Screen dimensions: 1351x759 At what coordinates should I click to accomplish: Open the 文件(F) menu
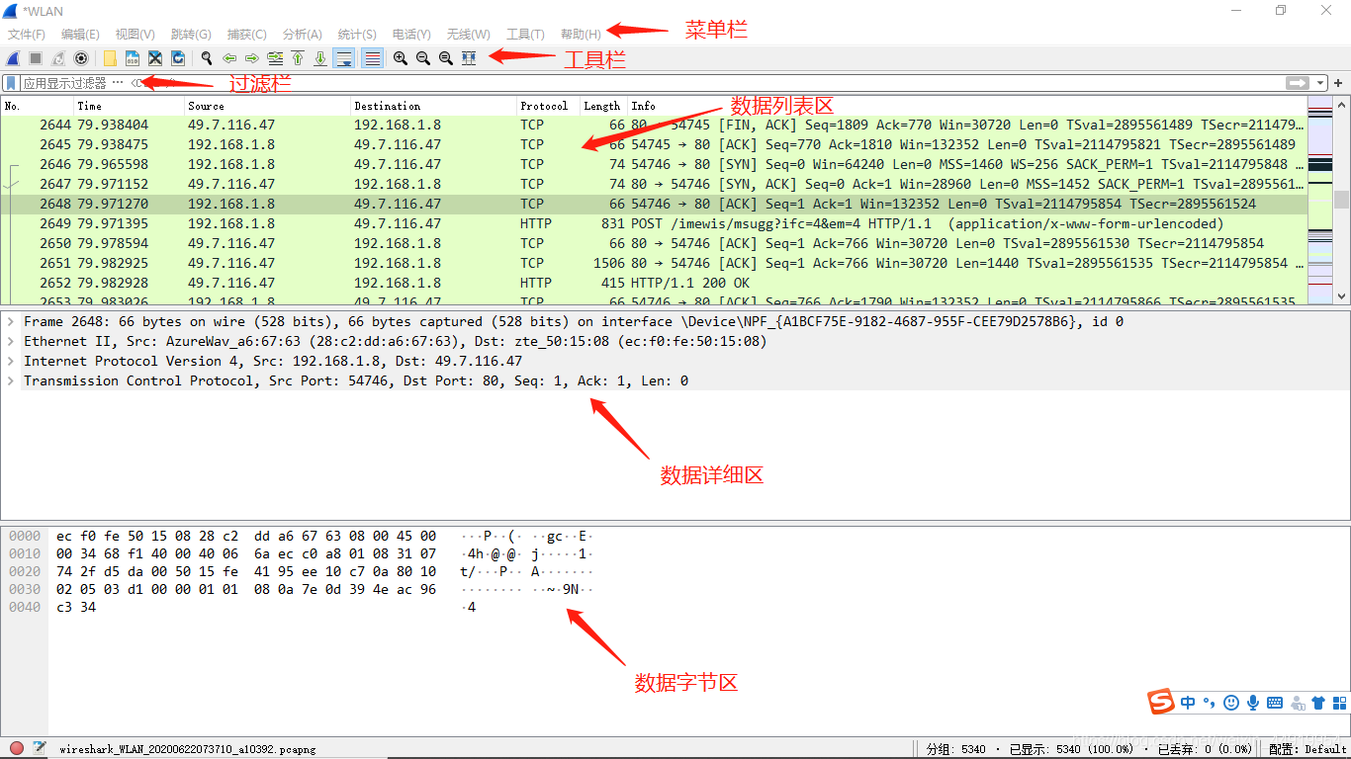[x=27, y=35]
